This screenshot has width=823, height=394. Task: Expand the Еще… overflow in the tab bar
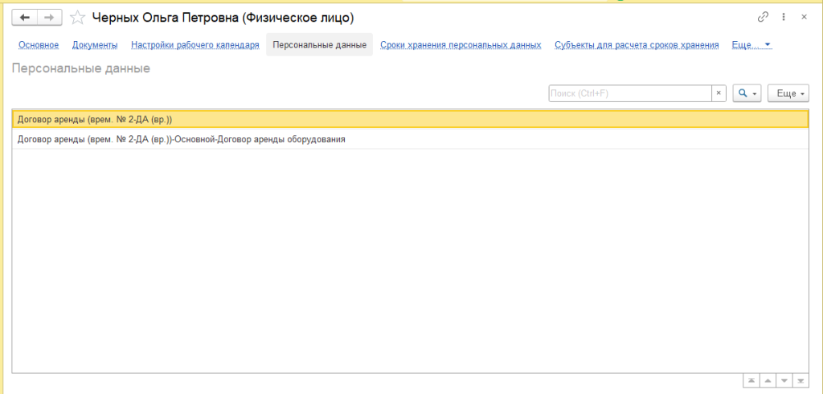click(x=751, y=45)
